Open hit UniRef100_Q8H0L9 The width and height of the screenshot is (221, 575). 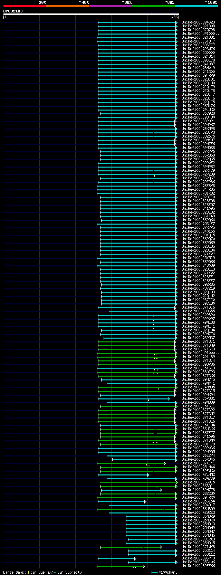pos(198,68)
